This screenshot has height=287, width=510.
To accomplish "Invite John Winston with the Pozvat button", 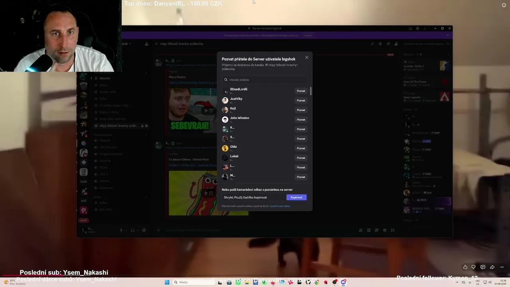I will click(301, 120).
